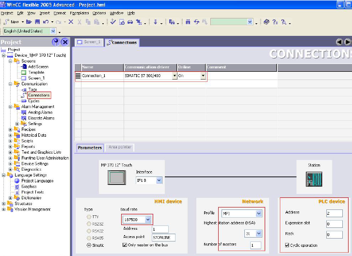Switch to the Area pointer tab
The width and height of the screenshot is (352, 256).
119,147
